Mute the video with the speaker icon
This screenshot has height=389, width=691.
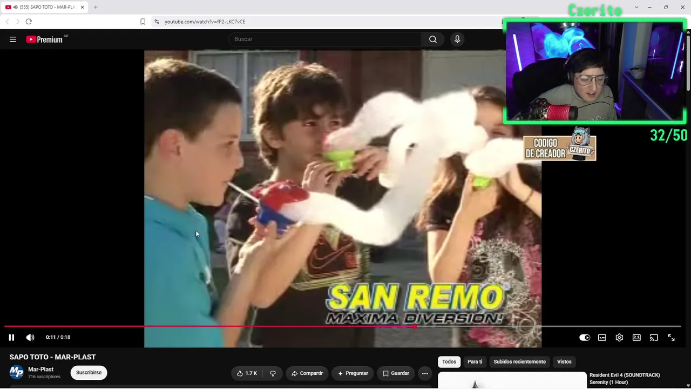coord(30,337)
